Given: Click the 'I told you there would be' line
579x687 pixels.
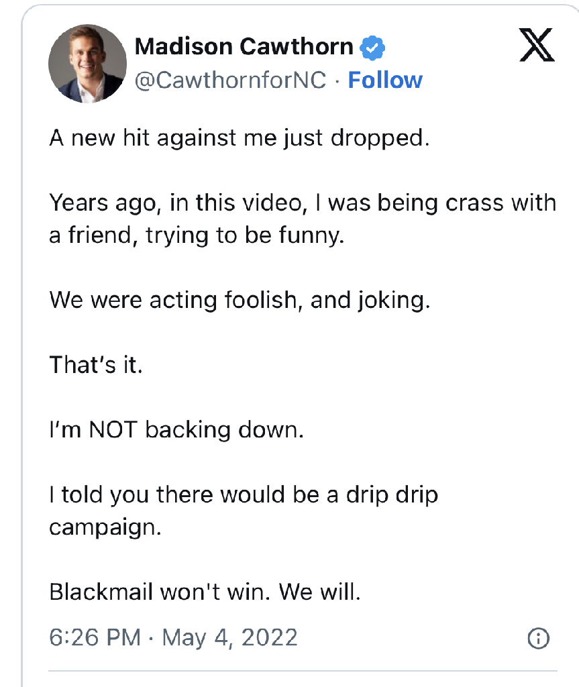Looking at the screenshot, I should click(x=244, y=495).
